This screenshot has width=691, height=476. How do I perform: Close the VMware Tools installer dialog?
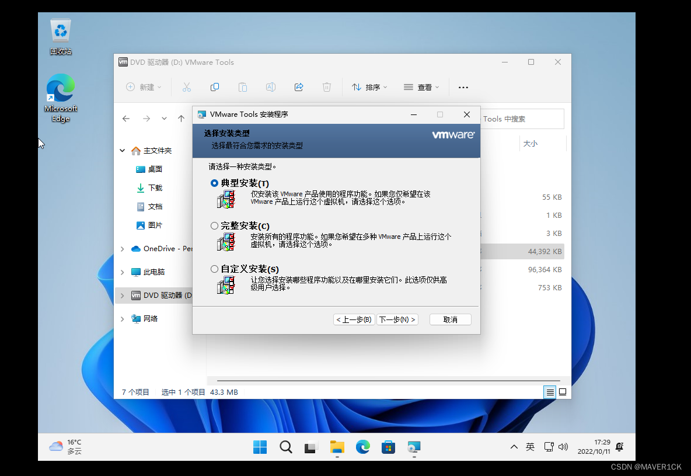pyautogui.click(x=467, y=114)
